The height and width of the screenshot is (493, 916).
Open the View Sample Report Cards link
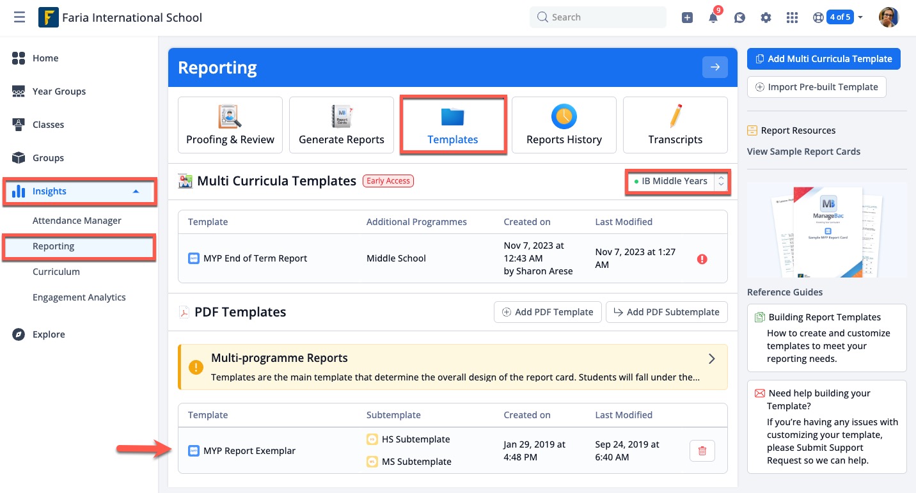[803, 152]
